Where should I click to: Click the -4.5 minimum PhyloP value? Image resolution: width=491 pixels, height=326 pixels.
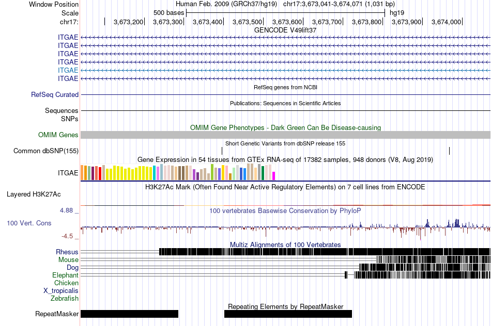coord(67,236)
